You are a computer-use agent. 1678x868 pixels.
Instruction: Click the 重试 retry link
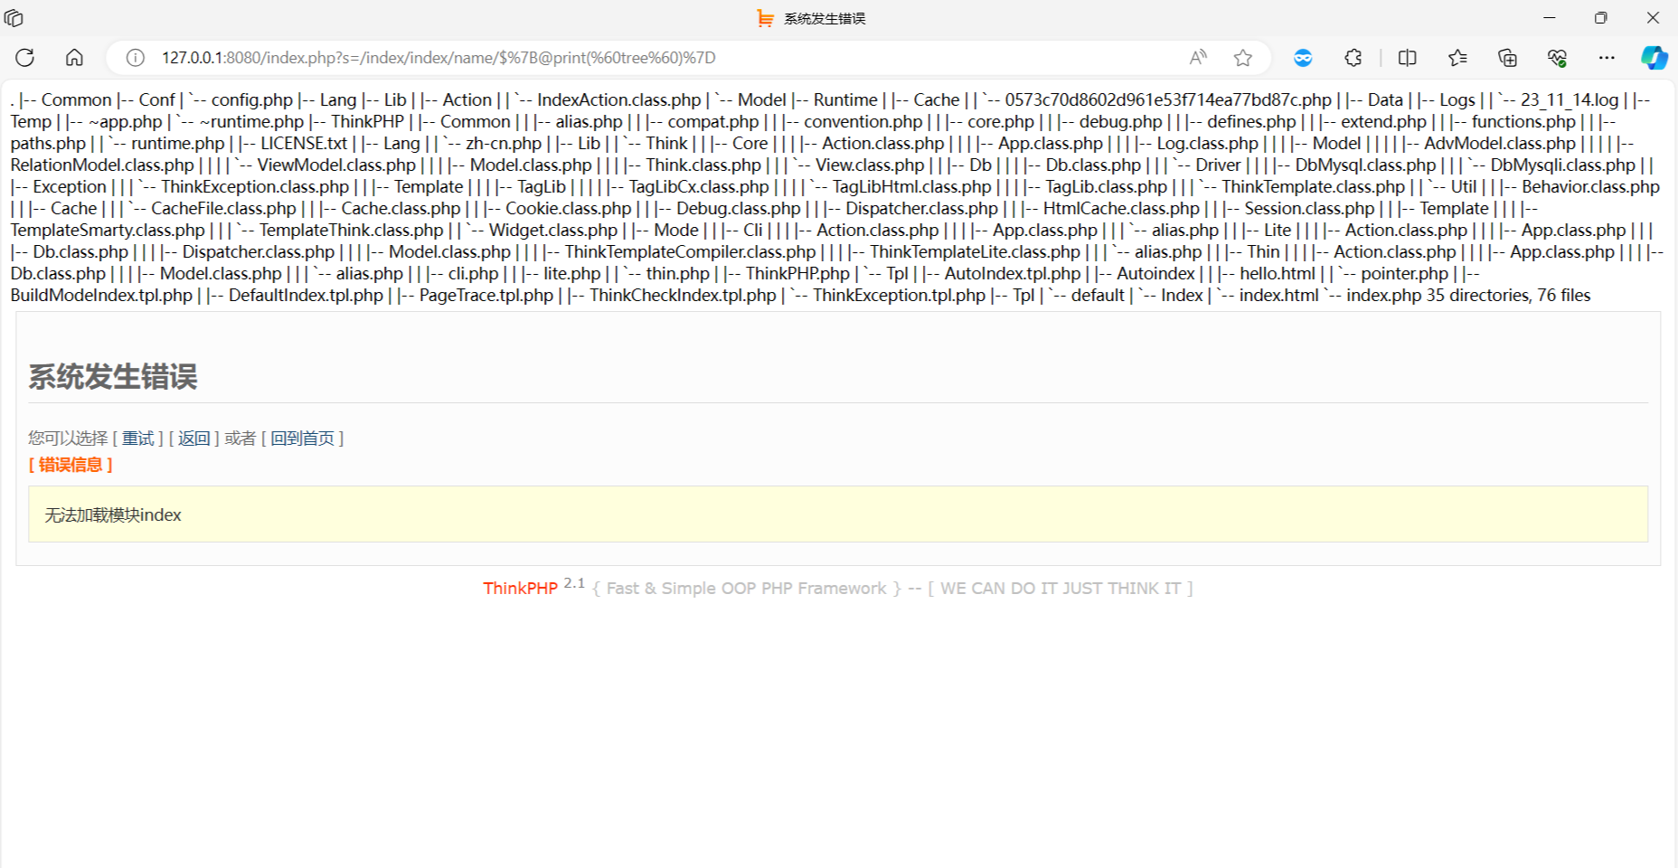[138, 439]
